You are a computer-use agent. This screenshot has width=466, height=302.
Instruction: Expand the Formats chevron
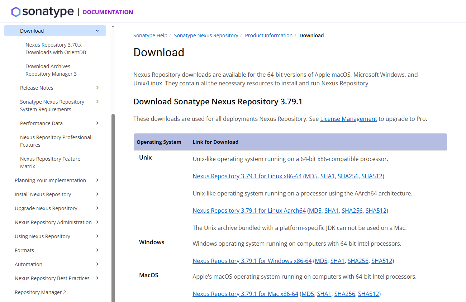pyautogui.click(x=97, y=250)
